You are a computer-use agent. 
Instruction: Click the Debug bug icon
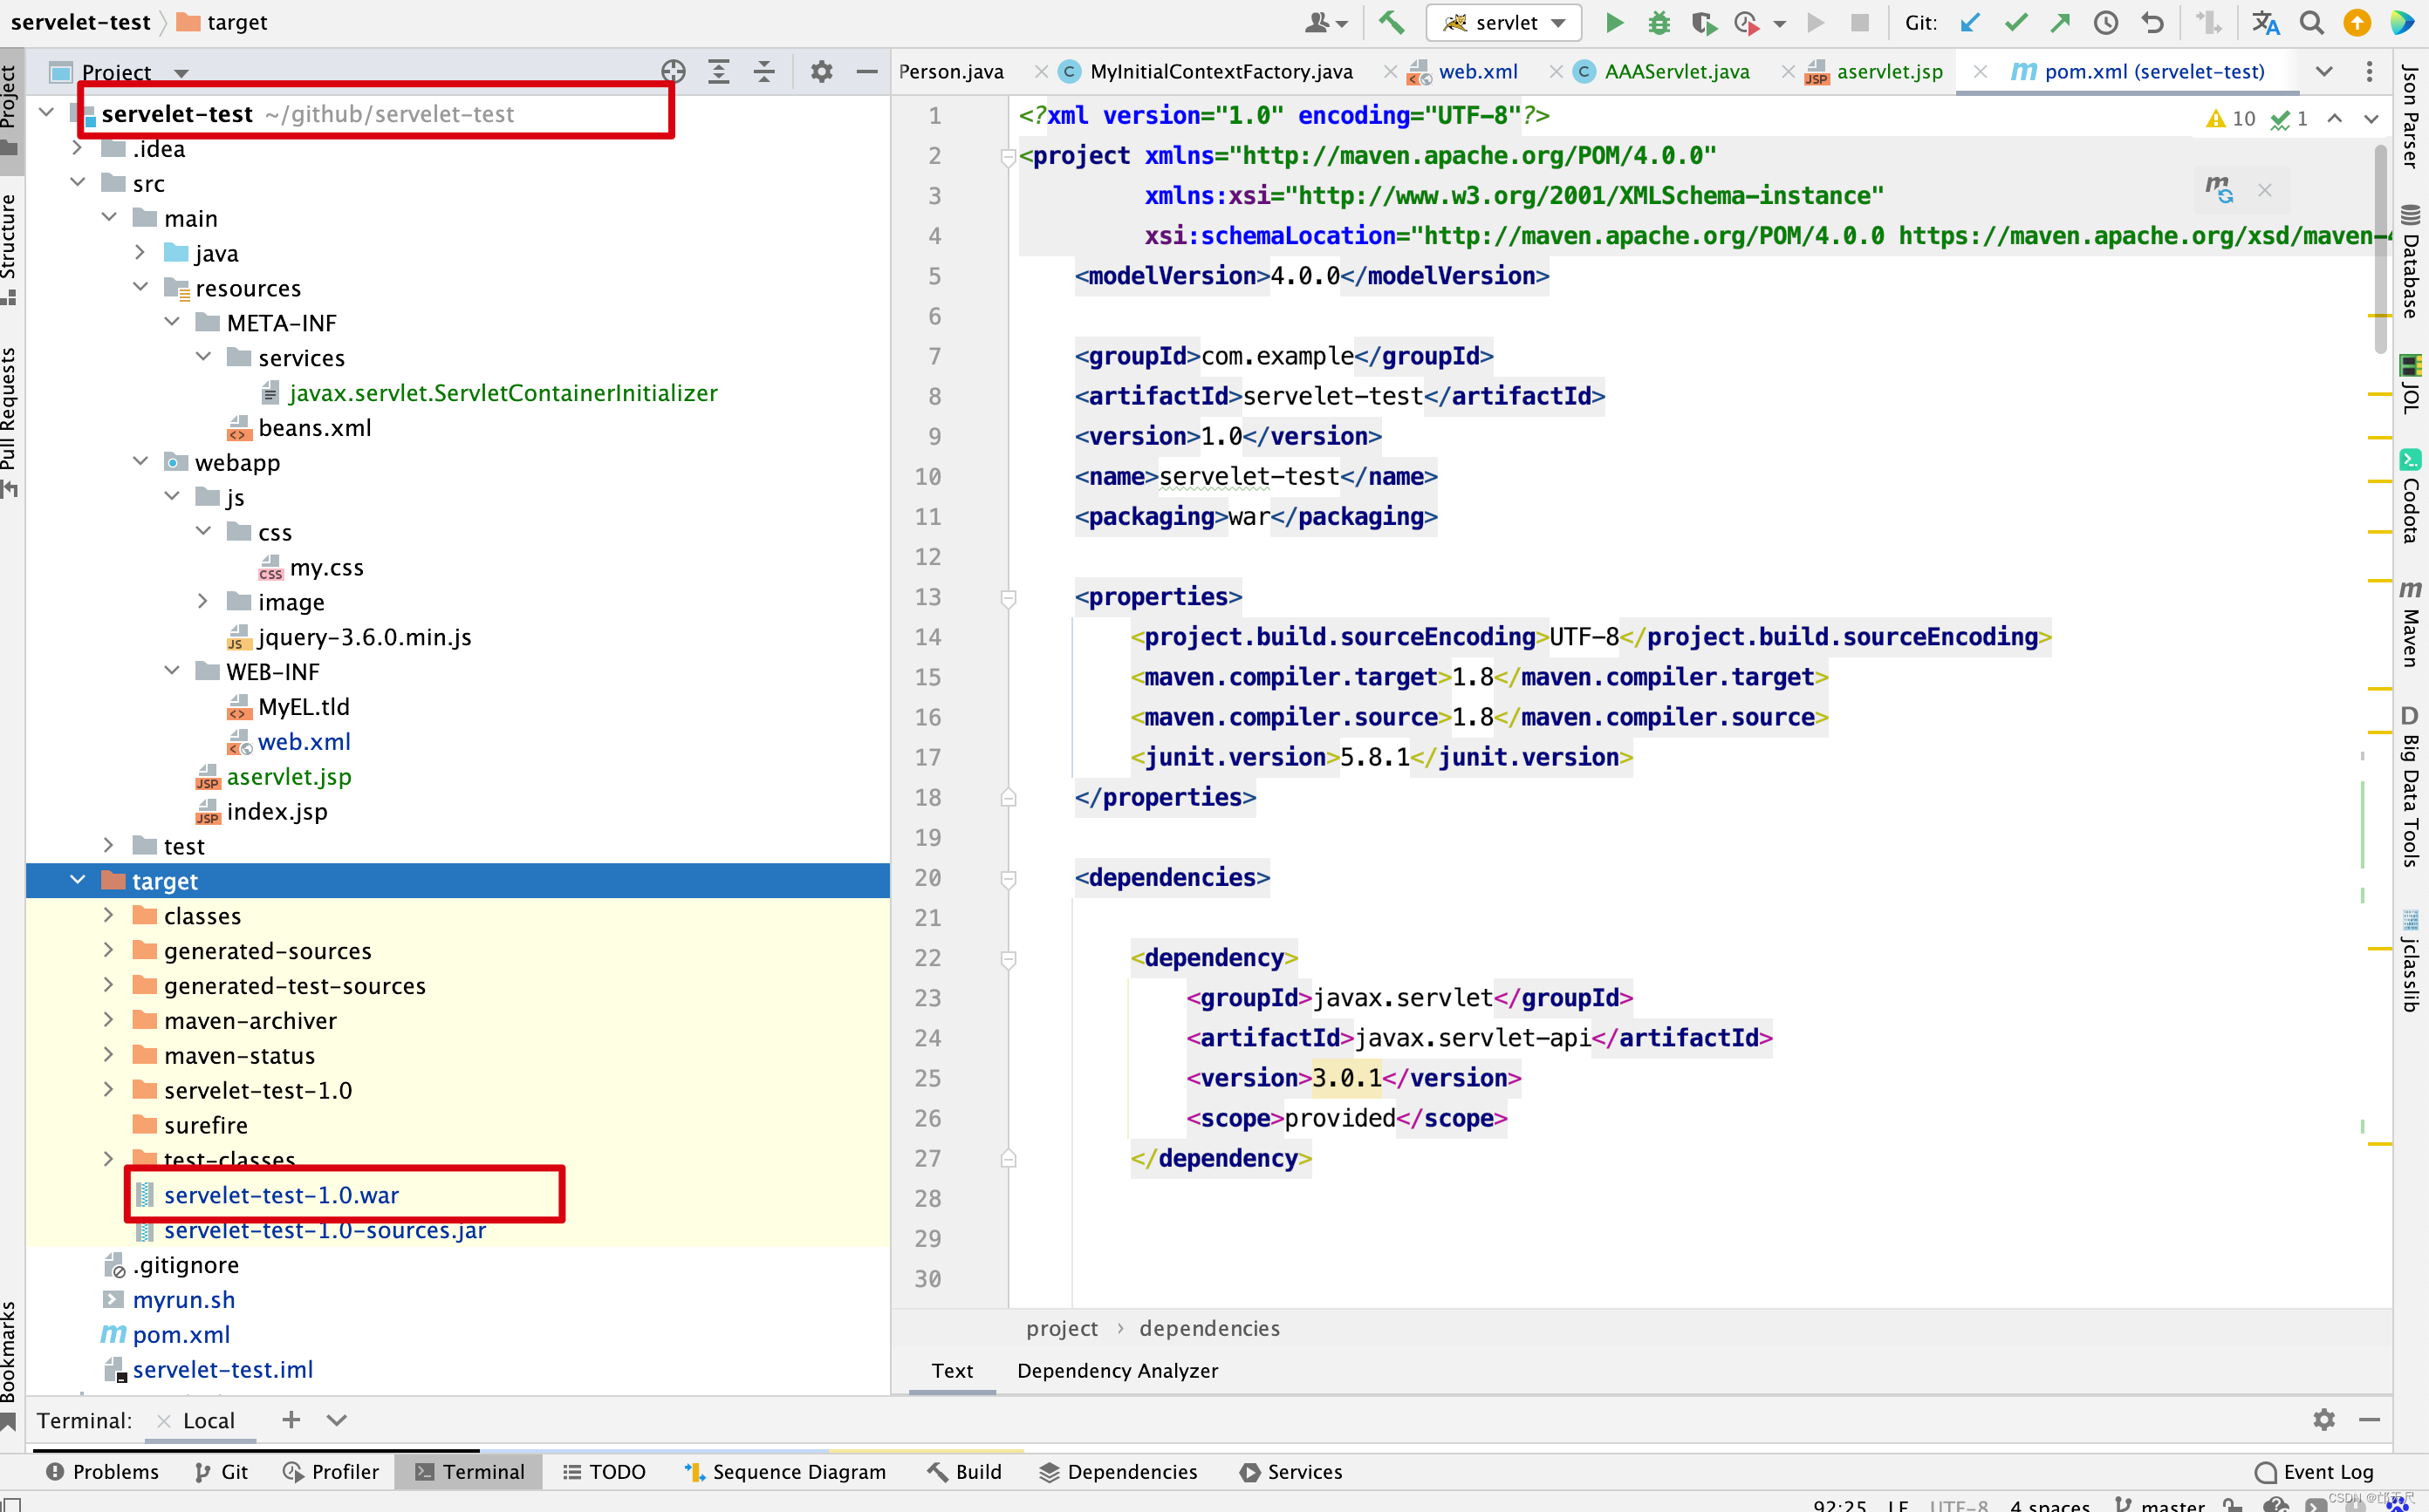click(x=1659, y=23)
